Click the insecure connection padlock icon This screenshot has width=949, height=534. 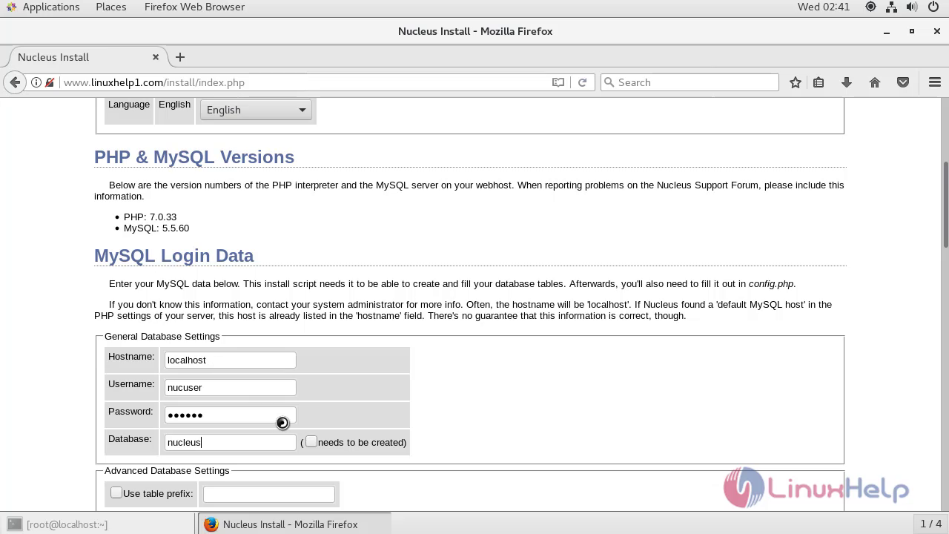(50, 82)
